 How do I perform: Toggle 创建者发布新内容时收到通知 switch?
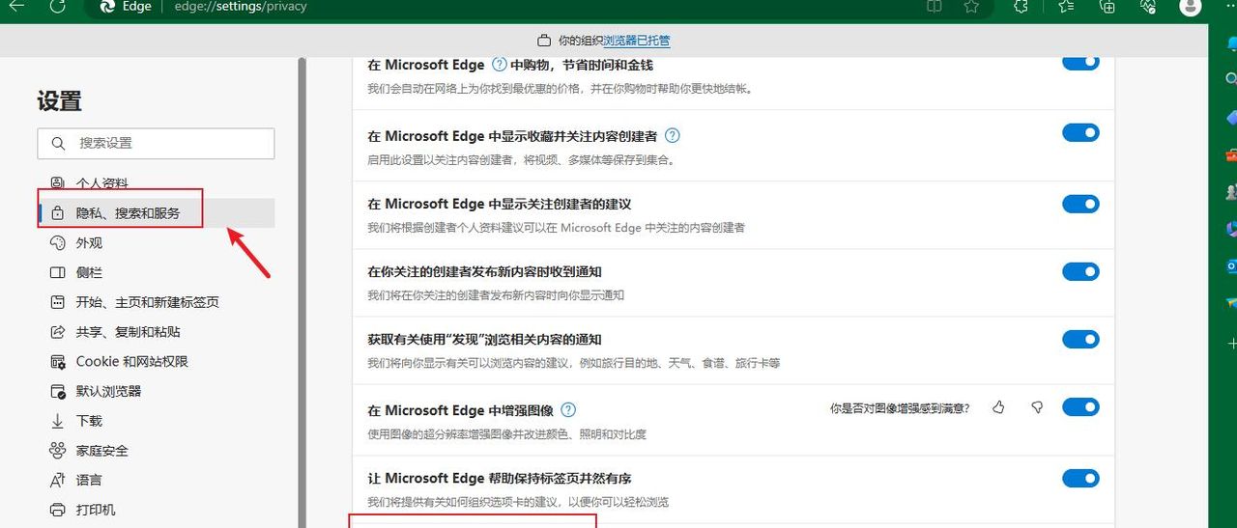tap(1080, 272)
